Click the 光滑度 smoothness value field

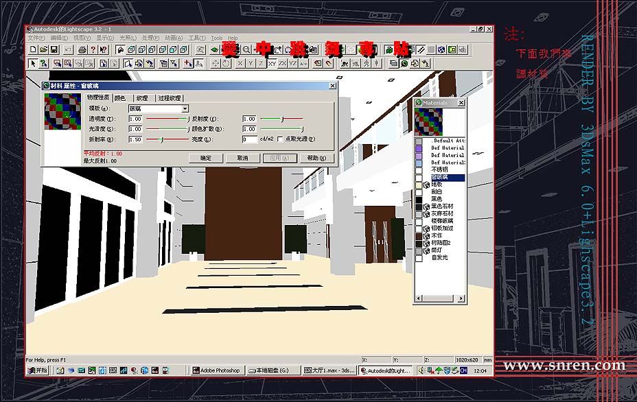point(135,129)
